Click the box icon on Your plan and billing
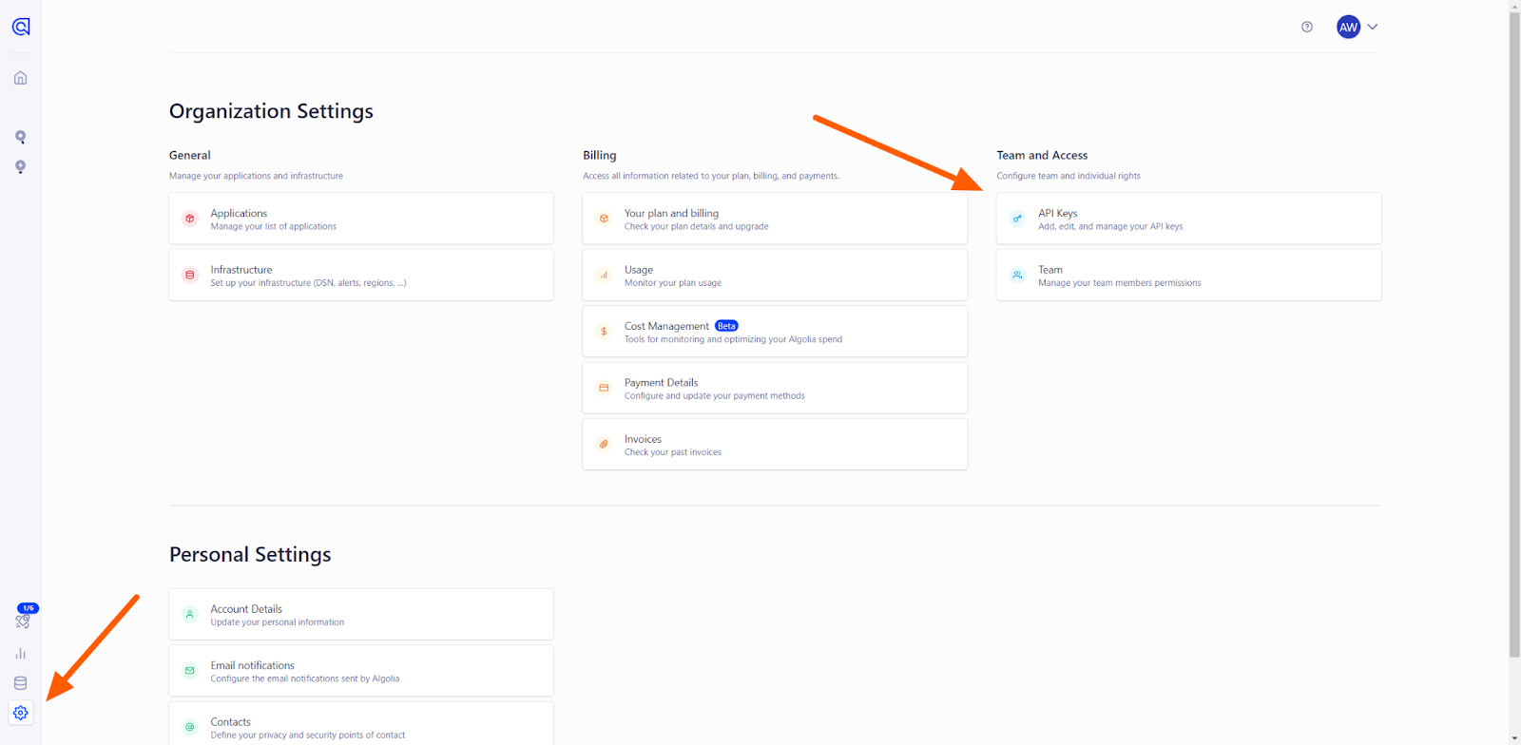This screenshot has width=1521, height=745. (604, 219)
